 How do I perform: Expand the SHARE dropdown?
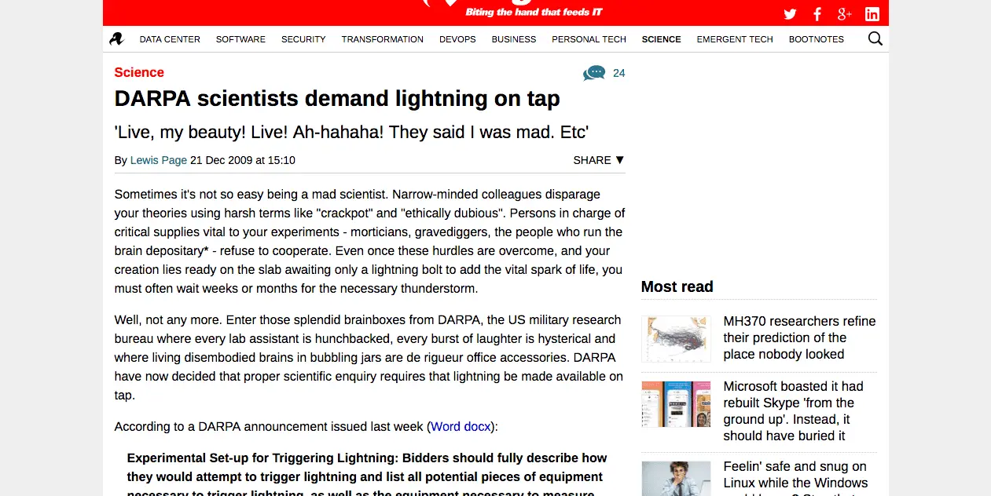(599, 160)
